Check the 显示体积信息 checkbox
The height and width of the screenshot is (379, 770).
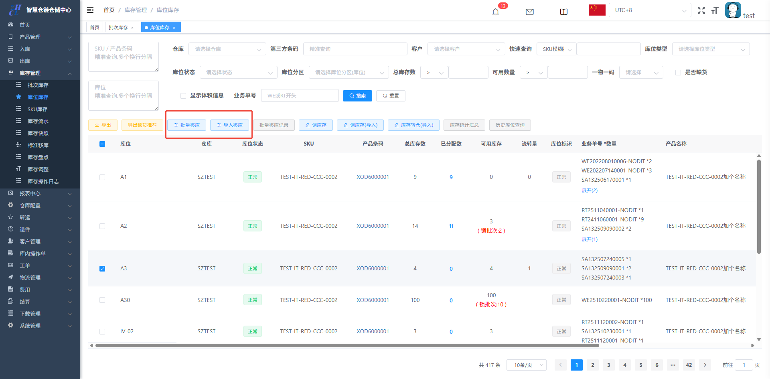point(183,96)
